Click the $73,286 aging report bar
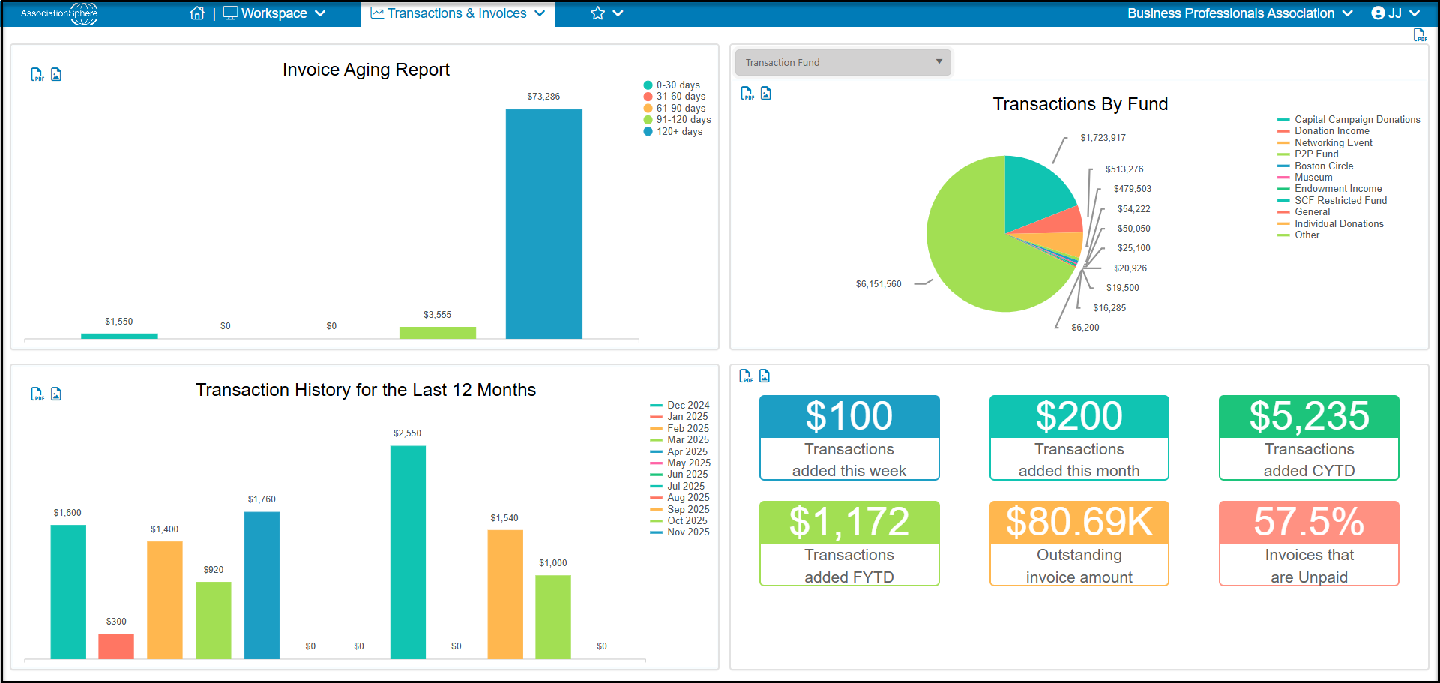The image size is (1440, 683). [543, 223]
